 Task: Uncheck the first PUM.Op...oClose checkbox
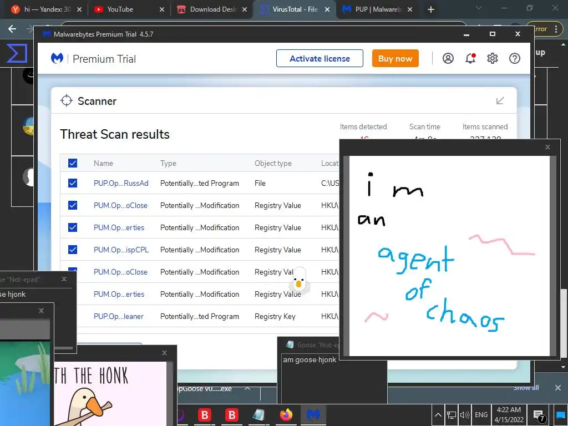[x=73, y=205]
